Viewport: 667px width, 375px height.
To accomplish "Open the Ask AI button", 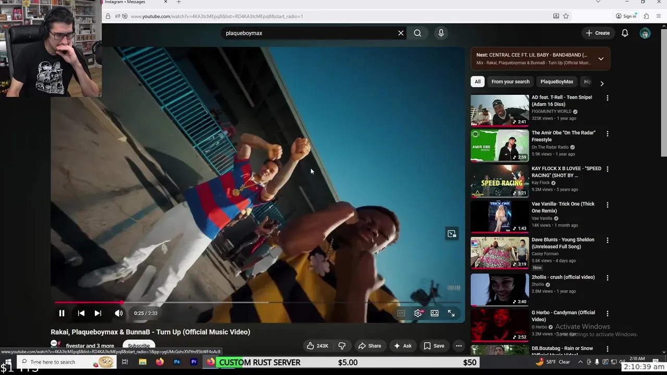I will tap(403, 346).
